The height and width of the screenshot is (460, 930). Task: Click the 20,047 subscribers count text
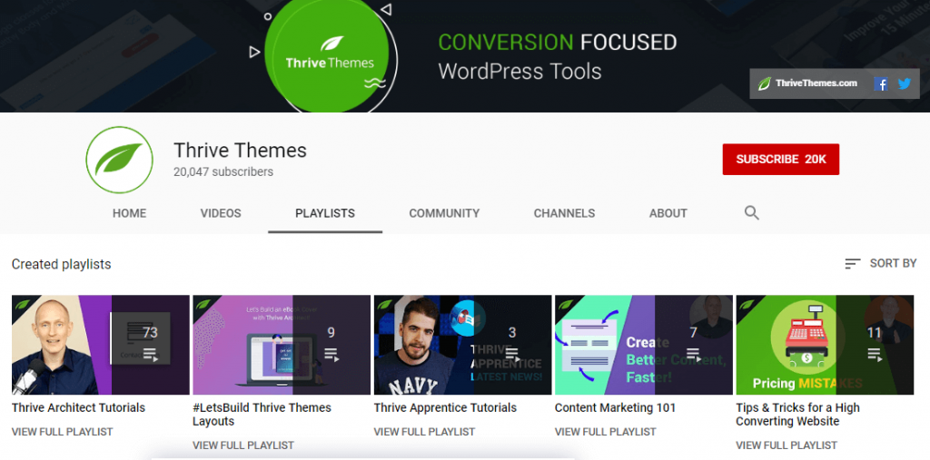coord(223,171)
